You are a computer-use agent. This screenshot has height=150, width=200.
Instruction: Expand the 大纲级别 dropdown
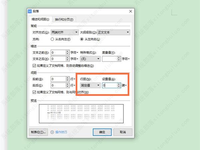click(x=114, y=33)
